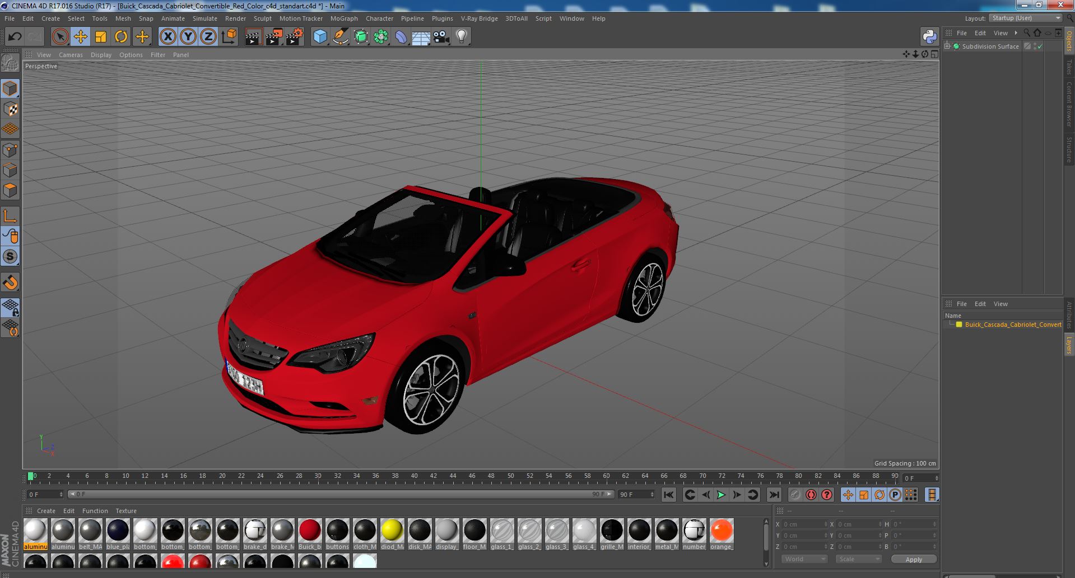
Task: Open the Scale mode dropdown
Action: (859, 559)
